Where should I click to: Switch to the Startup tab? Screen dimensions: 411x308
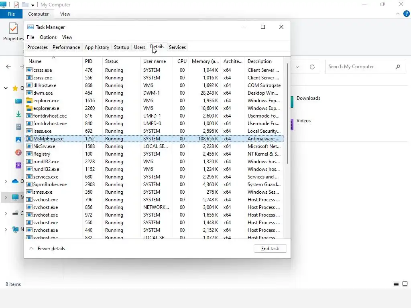click(x=121, y=47)
